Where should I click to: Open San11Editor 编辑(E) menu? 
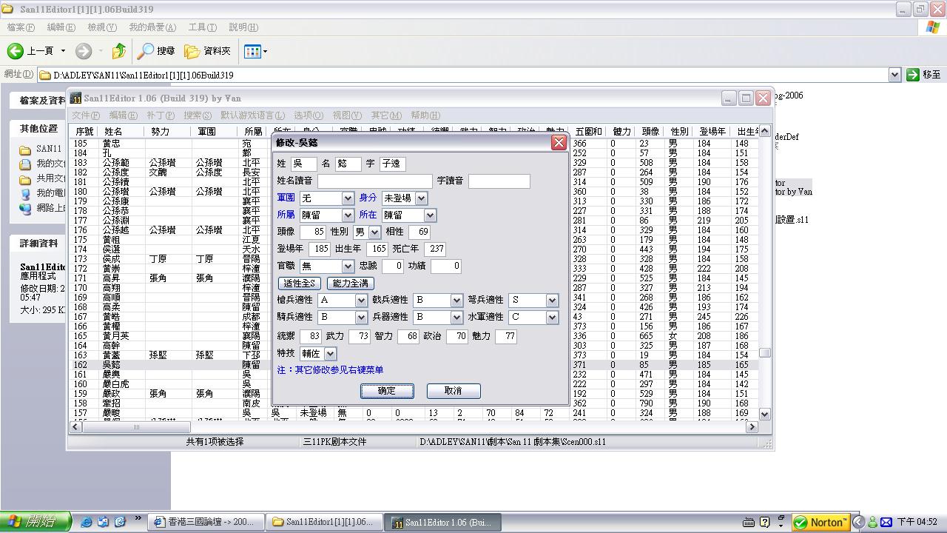point(123,115)
